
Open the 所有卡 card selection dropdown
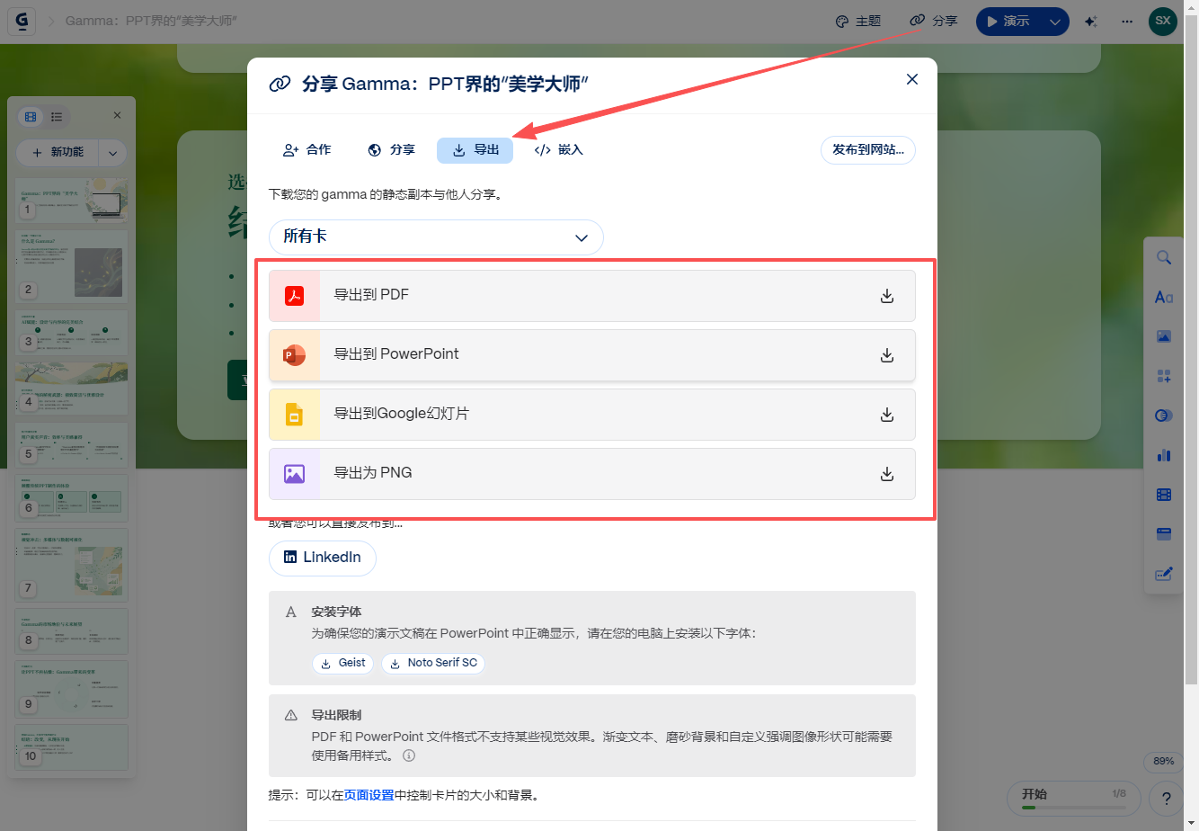[436, 237]
